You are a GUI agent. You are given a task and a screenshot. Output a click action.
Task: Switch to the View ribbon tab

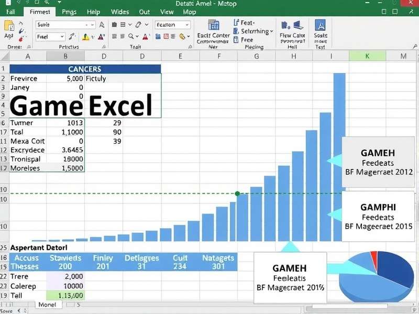[167, 12]
